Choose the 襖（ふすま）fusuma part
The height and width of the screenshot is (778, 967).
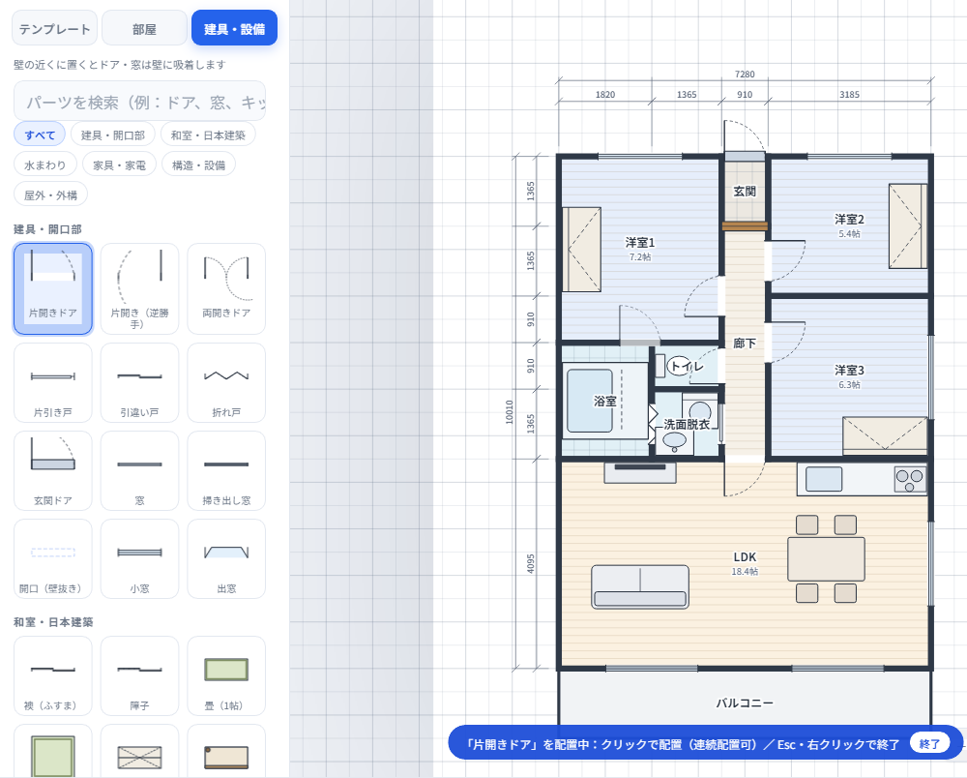coord(53,676)
